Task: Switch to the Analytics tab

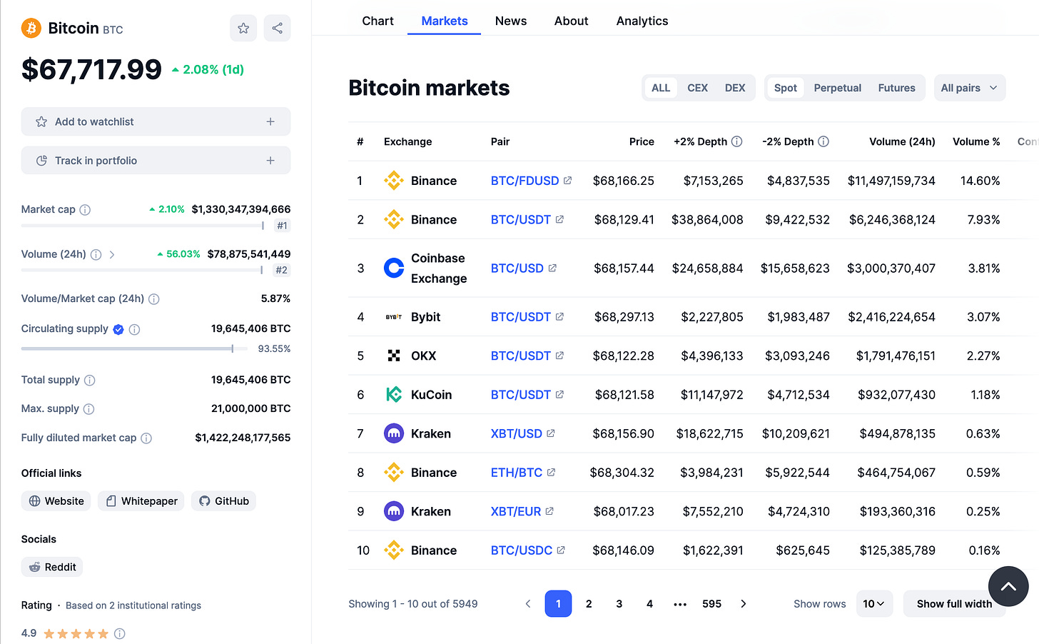Action: pos(642,21)
